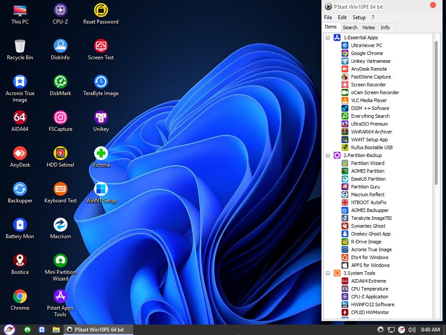
Task: Open the FSCapture desktop icon
Action: tap(60, 122)
